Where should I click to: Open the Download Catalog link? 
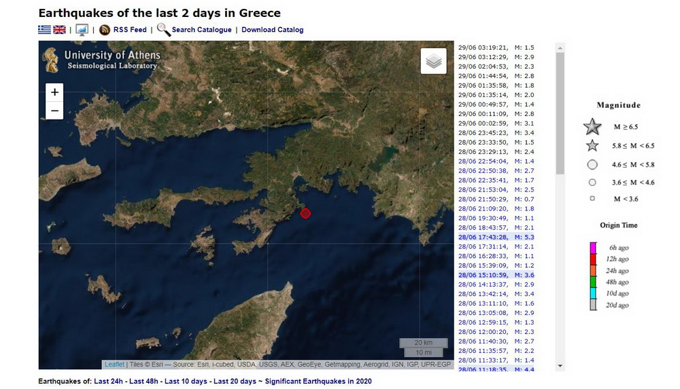272,30
